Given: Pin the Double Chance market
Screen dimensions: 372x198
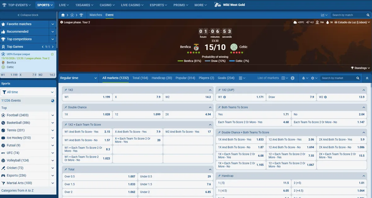Looking at the screenshot, I should tap(66, 107).
